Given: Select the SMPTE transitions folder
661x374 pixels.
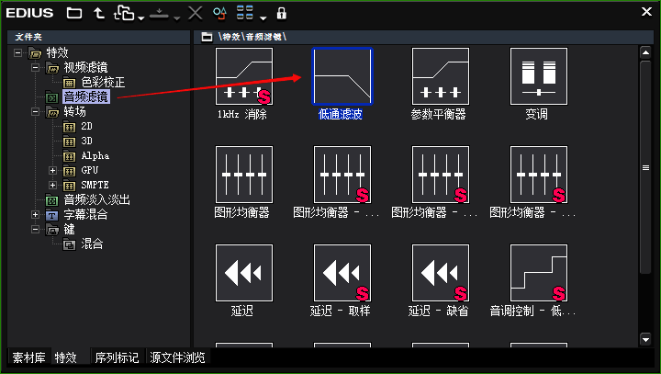Looking at the screenshot, I should pos(95,185).
